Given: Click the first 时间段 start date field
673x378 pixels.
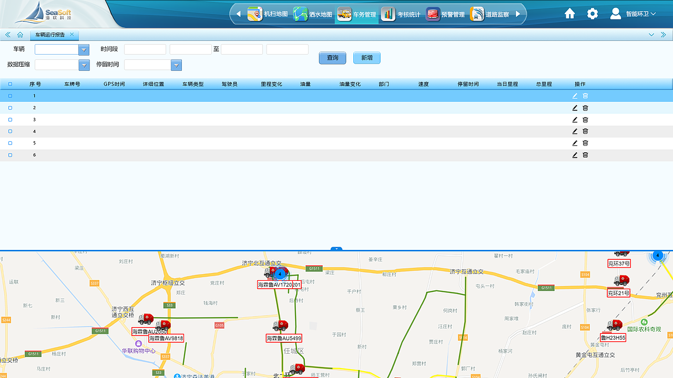Looking at the screenshot, I should click(145, 49).
